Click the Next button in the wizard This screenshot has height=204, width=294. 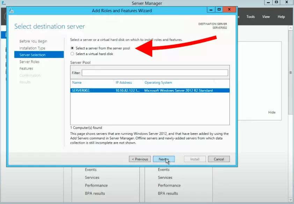pos(164,159)
